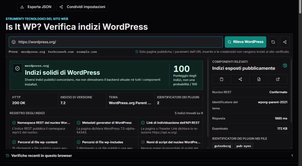This screenshot has width=302, height=166.
Task: Click the clue registry panel scrollbar
Action: tap(208, 98)
